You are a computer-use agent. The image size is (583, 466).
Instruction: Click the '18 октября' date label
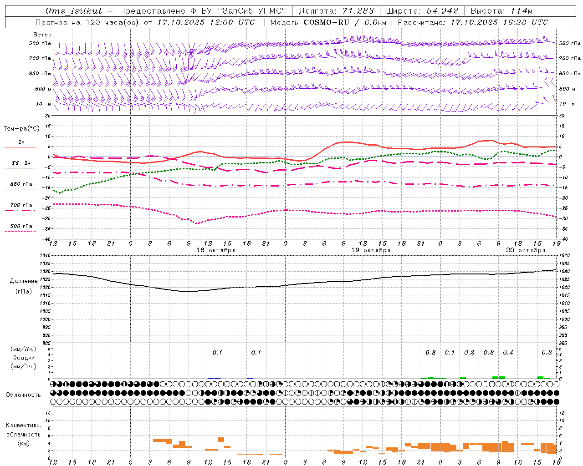[216, 250]
